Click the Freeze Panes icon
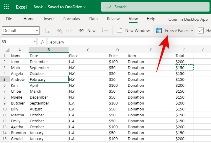Screen dimensions: 211x143 point(159,30)
